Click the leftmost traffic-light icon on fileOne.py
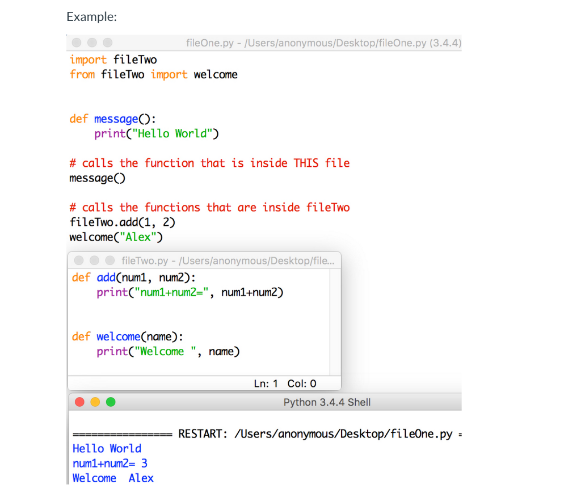The height and width of the screenshot is (497, 581). click(77, 42)
